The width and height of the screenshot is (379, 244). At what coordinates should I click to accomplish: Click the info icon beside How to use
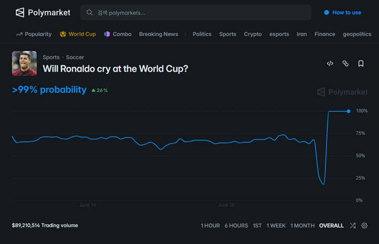pos(326,12)
